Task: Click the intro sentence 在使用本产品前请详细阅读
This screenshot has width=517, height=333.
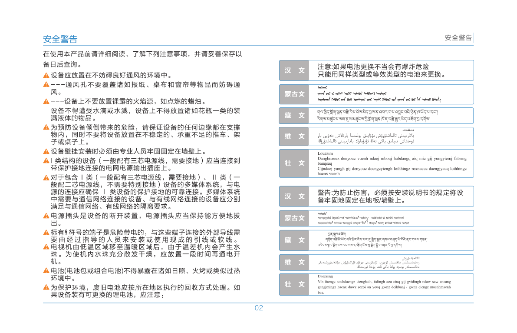Action: [142, 54]
